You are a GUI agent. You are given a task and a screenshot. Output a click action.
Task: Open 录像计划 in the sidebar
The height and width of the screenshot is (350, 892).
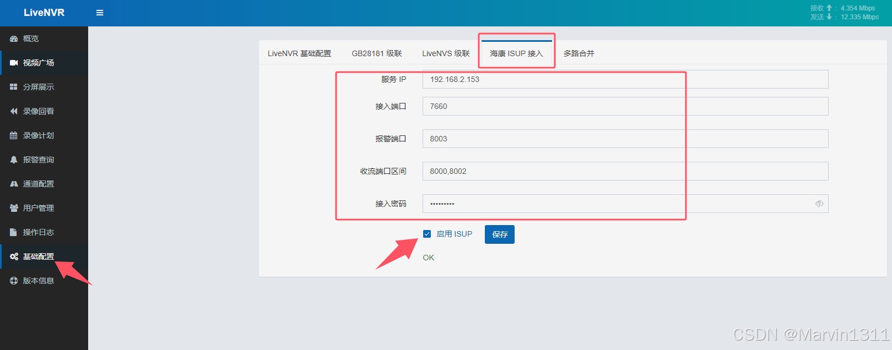pyautogui.click(x=44, y=135)
